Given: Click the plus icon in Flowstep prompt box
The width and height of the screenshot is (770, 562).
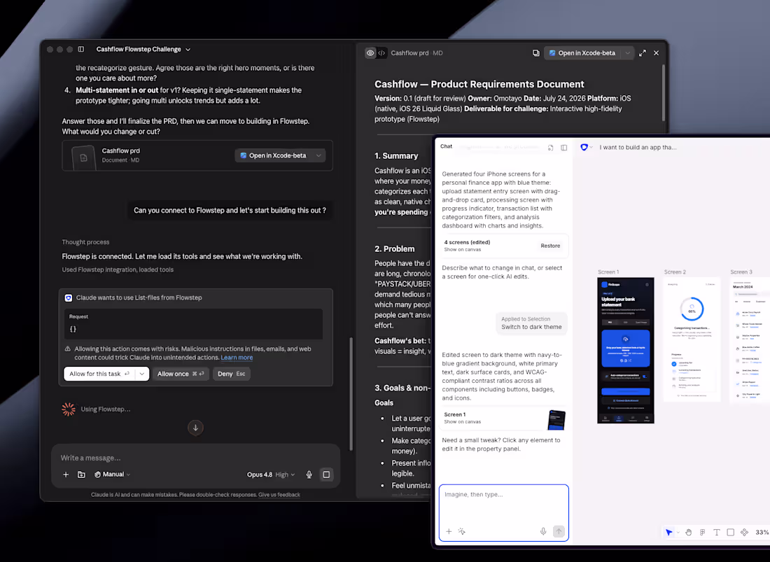Looking at the screenshot, I should point(449,532).
